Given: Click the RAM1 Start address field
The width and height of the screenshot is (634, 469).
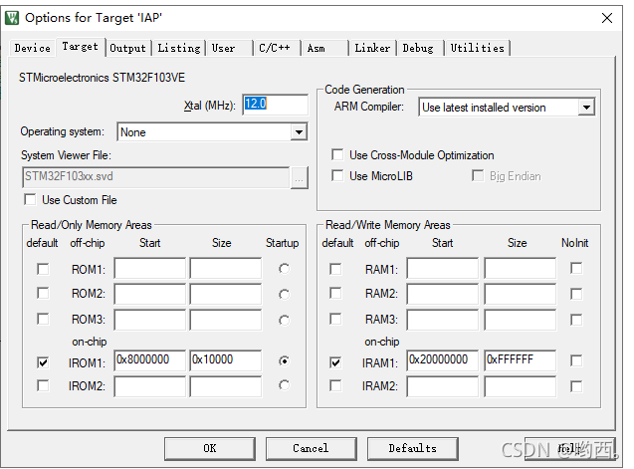Looking at the screenshot, I should click(x=442, y=268).
